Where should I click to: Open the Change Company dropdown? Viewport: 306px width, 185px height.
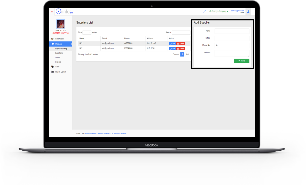218,11
